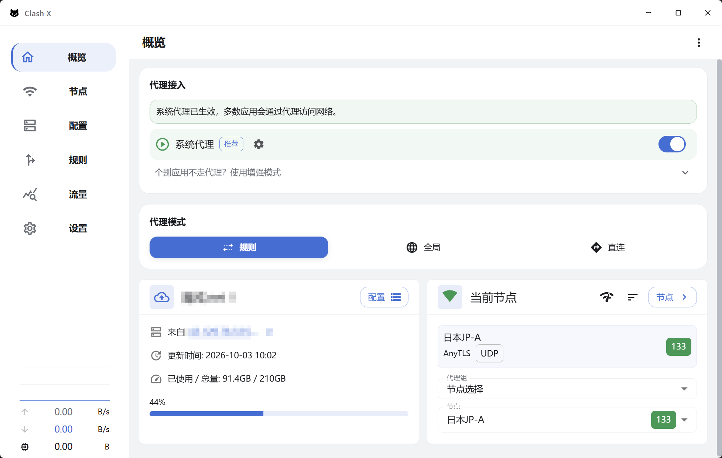Click the update time clock icon

pyautogui.click(x=156, y=355)
